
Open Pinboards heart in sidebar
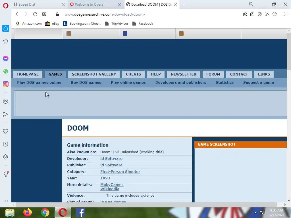tap(6, 131)
